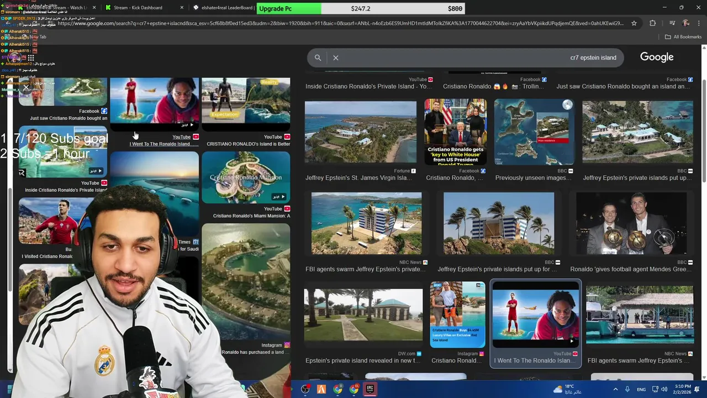Open the first Chrome icon in the taskbar
Screen dimensions: 707x398
tap(337, 389)
